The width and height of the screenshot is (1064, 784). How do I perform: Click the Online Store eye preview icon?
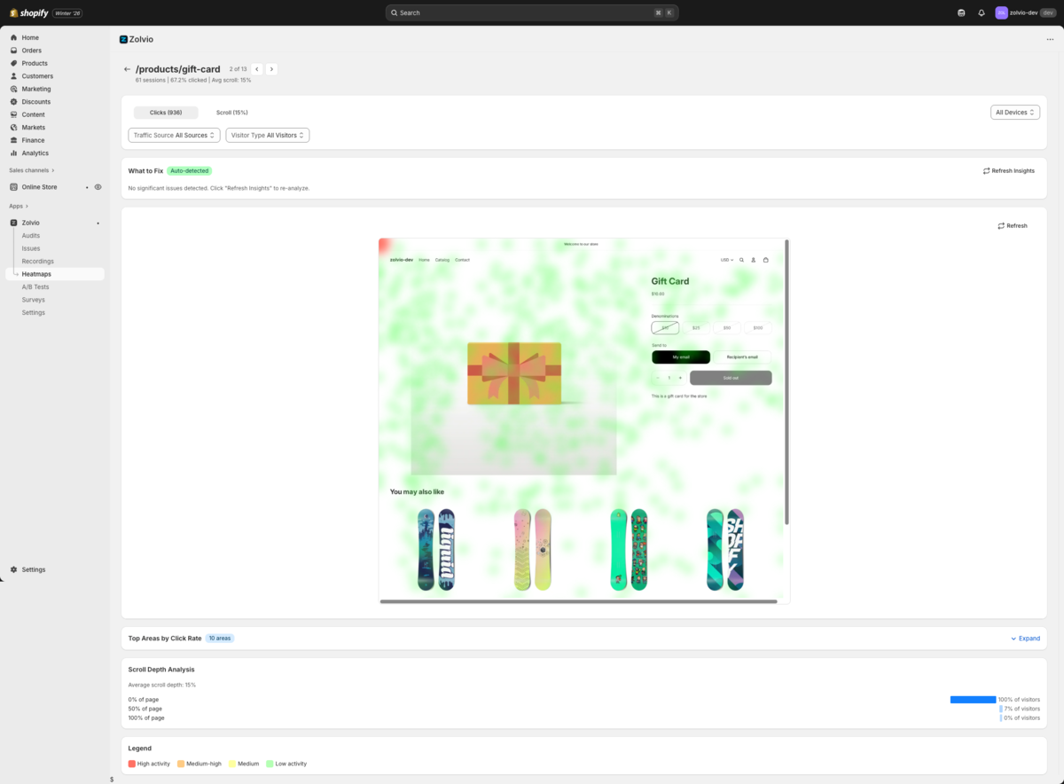(98, 187)
